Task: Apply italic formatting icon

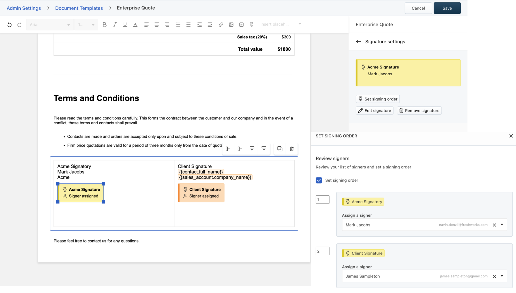Action: point(115,25)
